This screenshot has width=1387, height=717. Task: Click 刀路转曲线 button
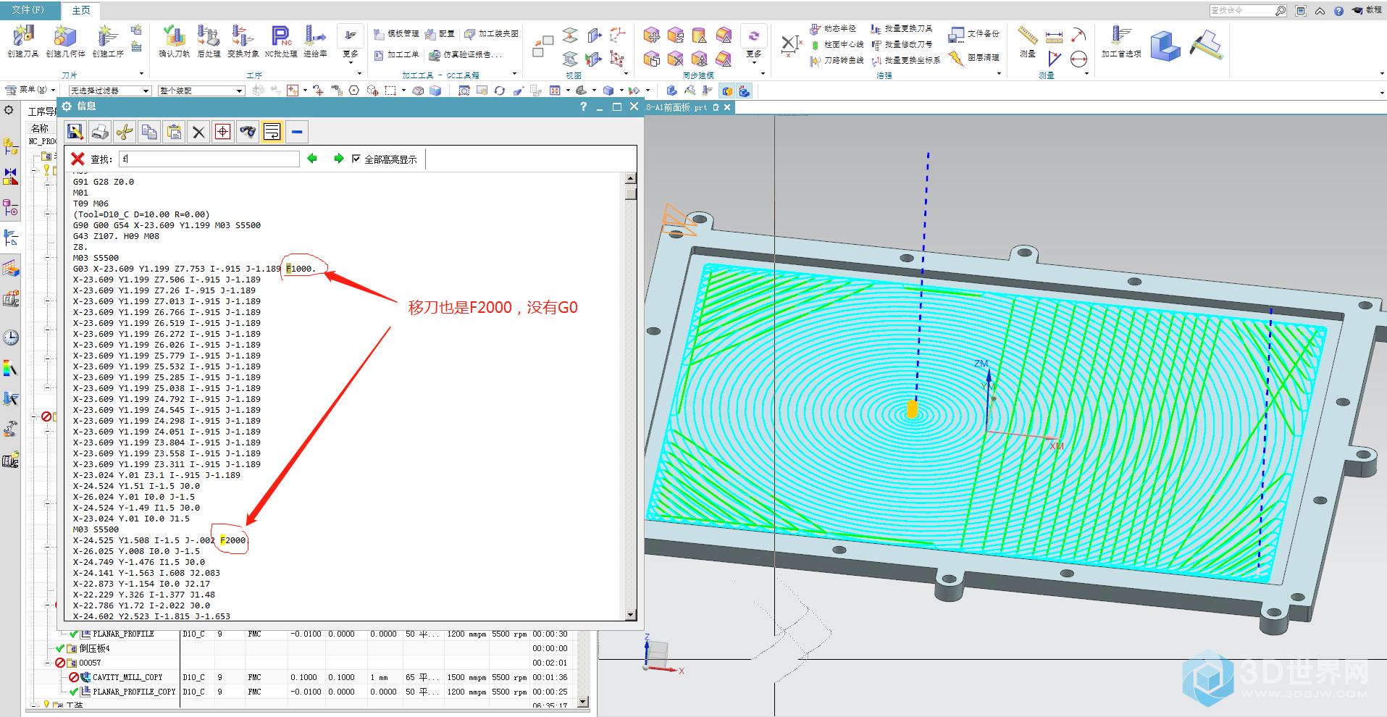(x=837, y=60)
